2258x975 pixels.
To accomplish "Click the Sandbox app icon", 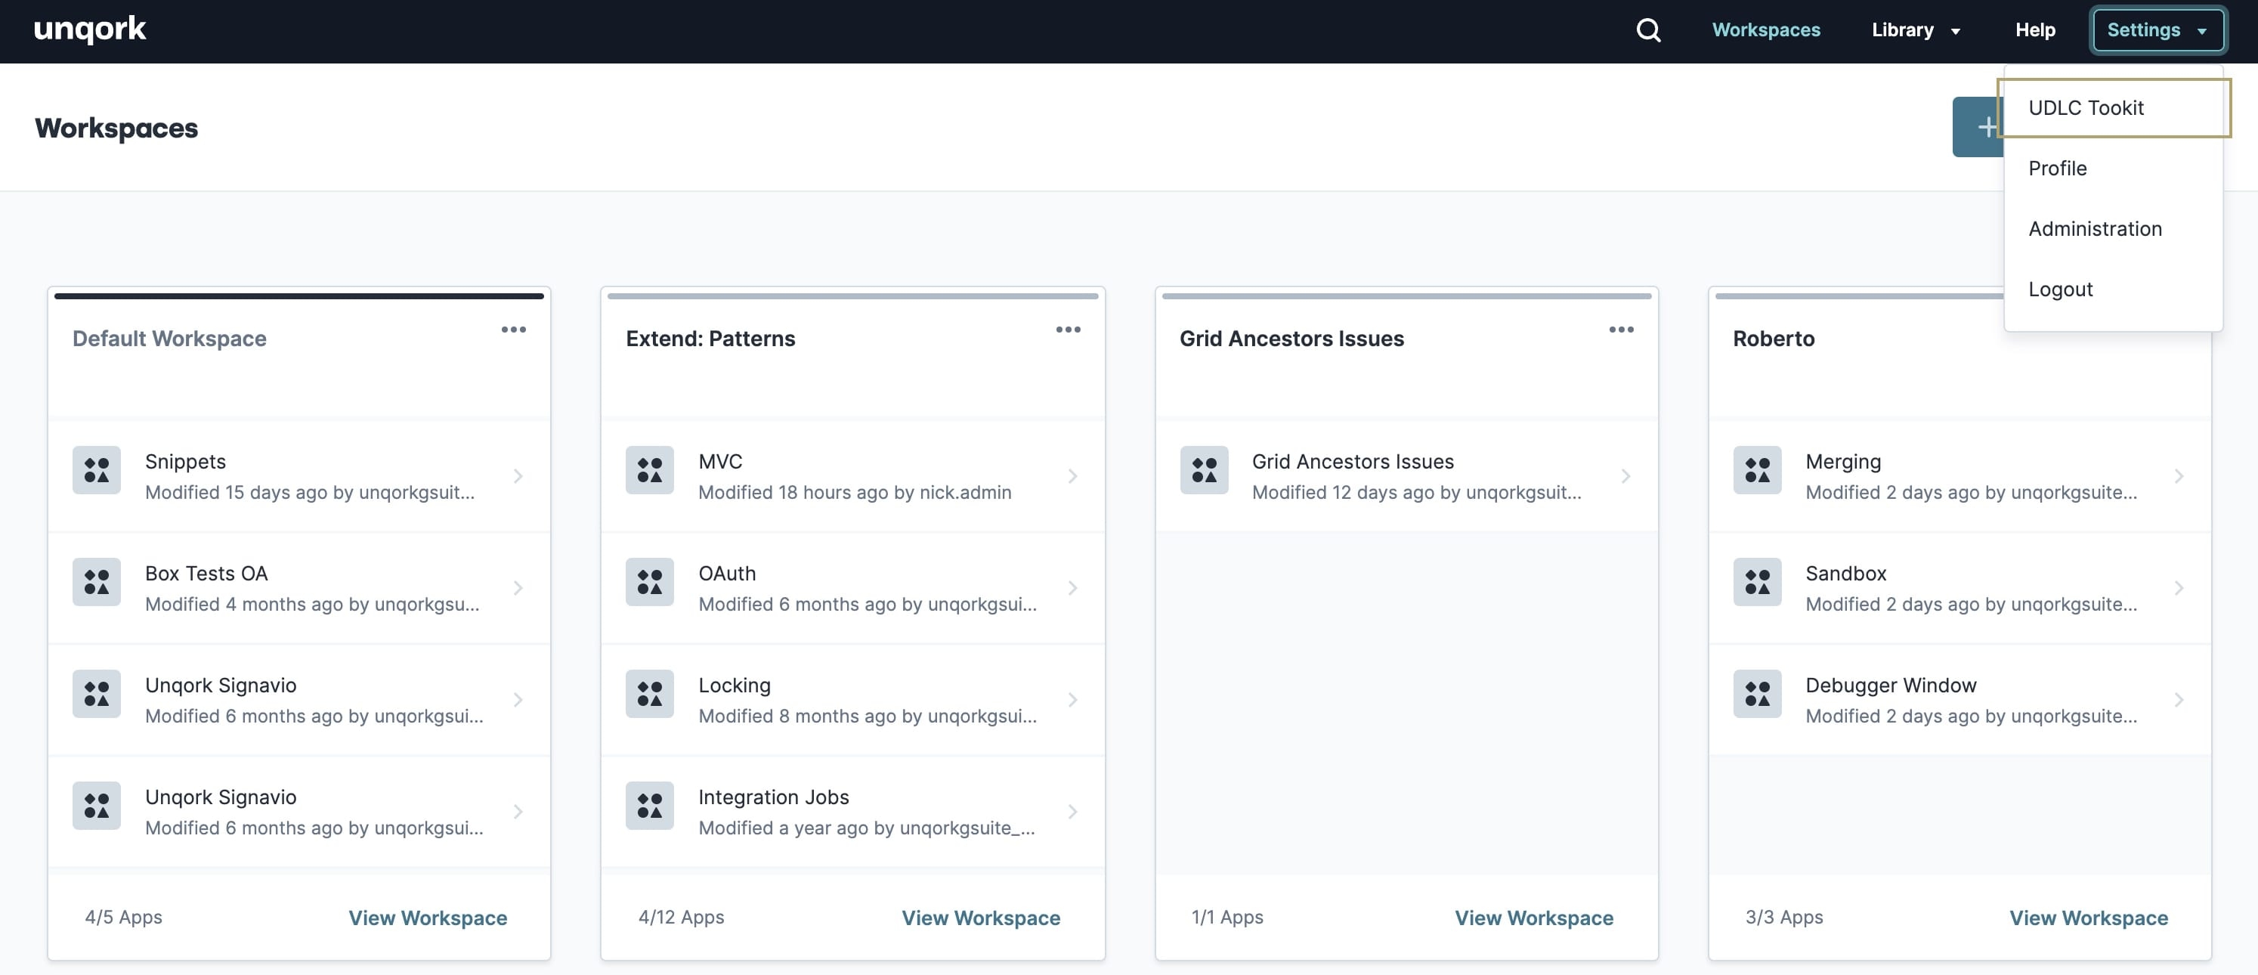I will point(1757,582).
